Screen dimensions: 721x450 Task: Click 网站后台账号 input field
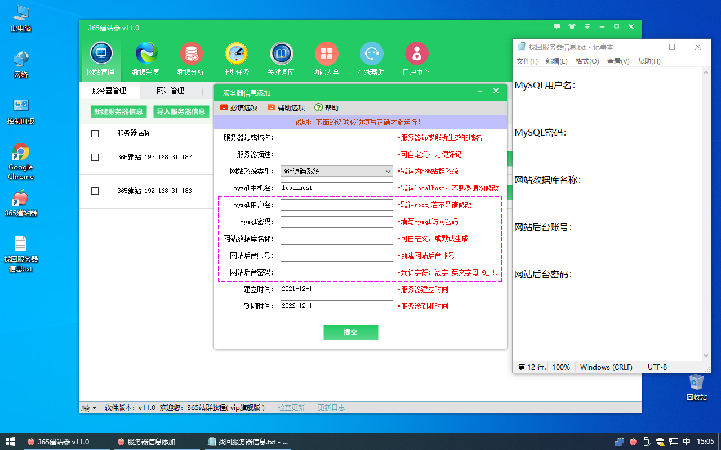336,255
